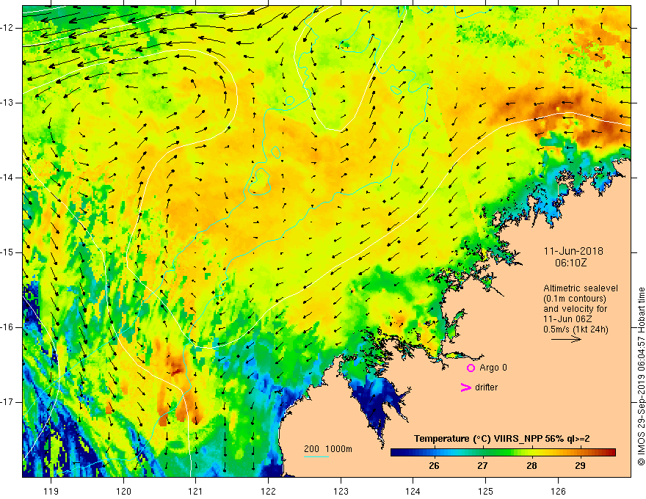
Task: Click the longitude axis label '125'
Action: coord(486,491)
